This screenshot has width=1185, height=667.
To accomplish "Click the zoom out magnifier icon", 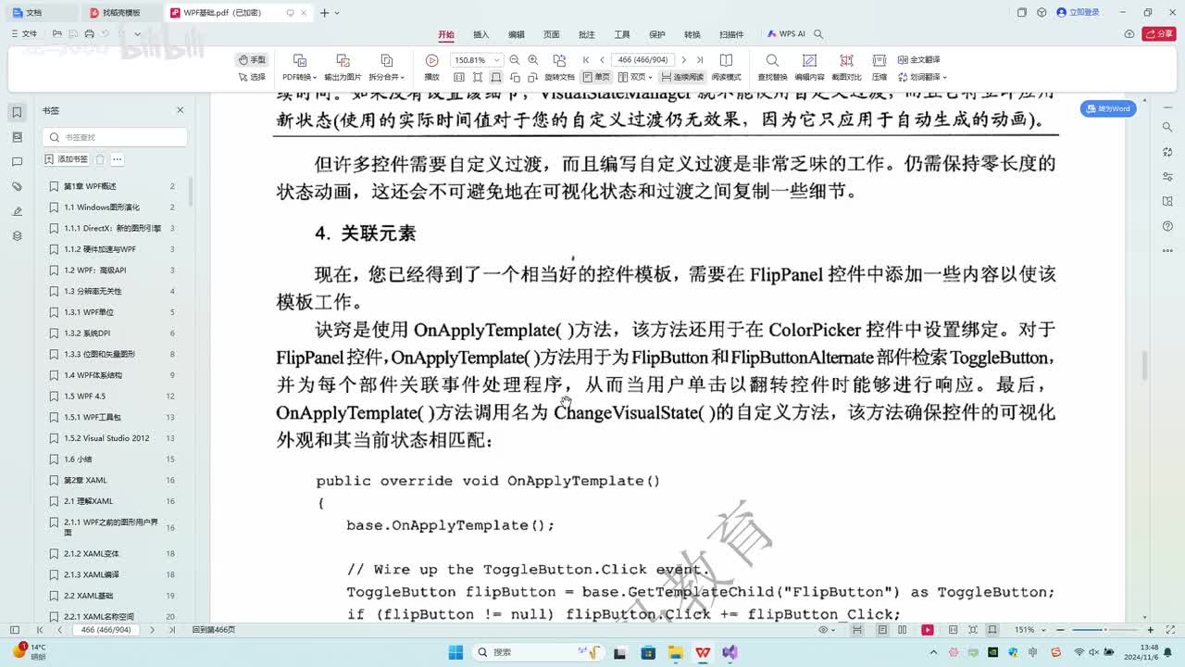I will pyautogui.click(x=515, y=59).
